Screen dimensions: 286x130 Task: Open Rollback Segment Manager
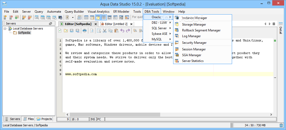click(x=203, y=30)
